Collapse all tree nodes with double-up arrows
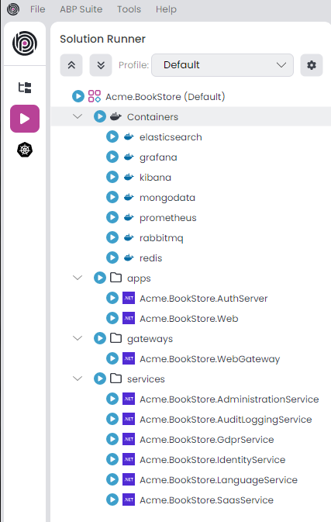 pos(71,65)
